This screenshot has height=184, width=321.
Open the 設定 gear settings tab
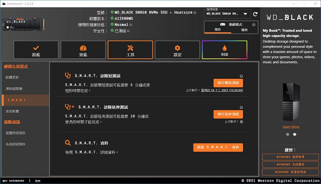177,50
